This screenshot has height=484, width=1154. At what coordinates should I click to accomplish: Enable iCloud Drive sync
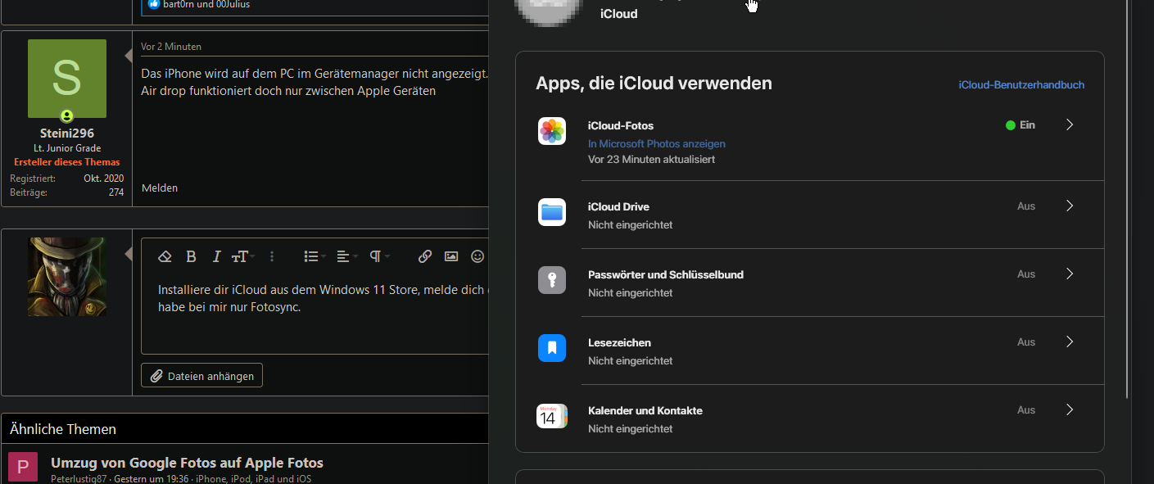1026,206
